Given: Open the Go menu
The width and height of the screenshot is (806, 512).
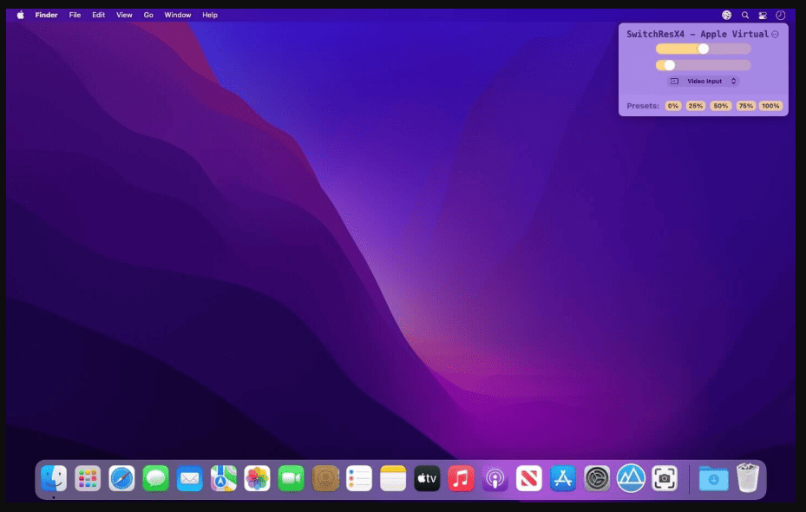Looking at the screenshot, I should tap(148, 15).
